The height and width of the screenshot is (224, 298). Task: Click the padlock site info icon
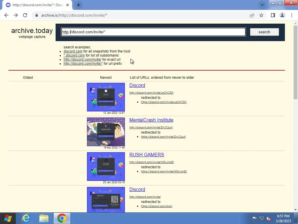(37, 15)
